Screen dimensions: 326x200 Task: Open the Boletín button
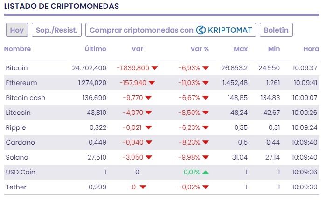point(276,30)
